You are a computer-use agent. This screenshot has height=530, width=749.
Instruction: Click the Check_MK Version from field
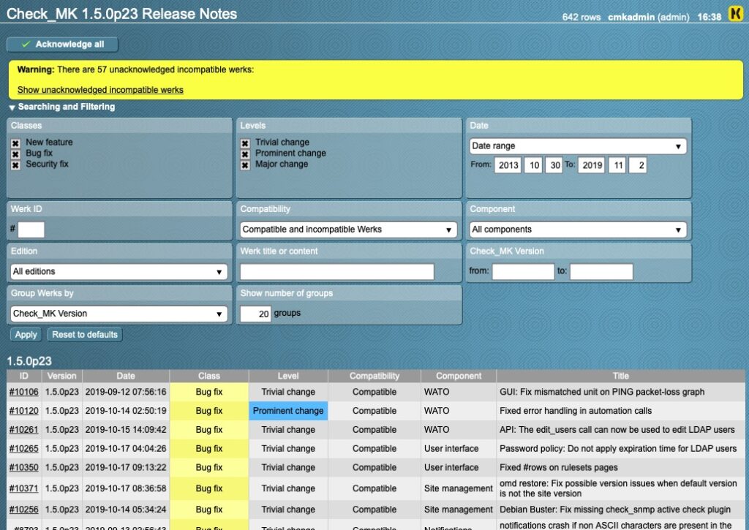tap(523, 272)
